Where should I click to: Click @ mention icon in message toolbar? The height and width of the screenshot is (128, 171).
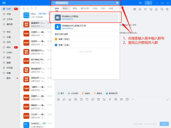76,99
